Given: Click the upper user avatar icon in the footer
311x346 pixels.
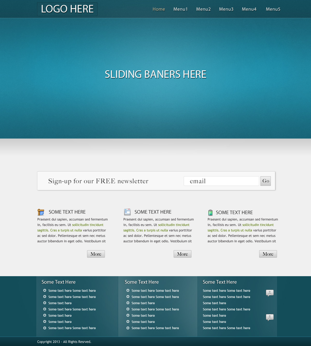Looking at the screenshot, I should (x=270, y=293).
